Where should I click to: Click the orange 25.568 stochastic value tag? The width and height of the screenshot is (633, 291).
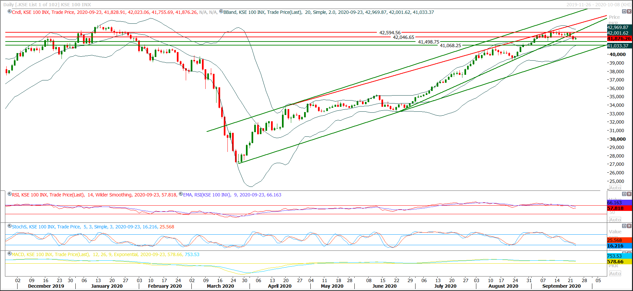point(619,240)
